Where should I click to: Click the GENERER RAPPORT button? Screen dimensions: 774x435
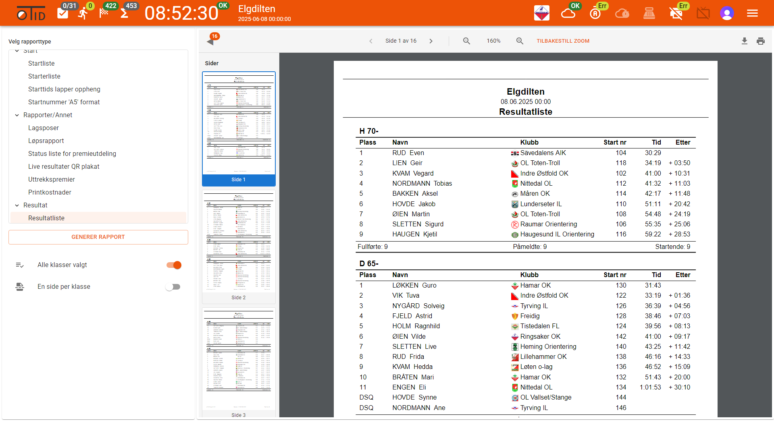tap(98, 237)
